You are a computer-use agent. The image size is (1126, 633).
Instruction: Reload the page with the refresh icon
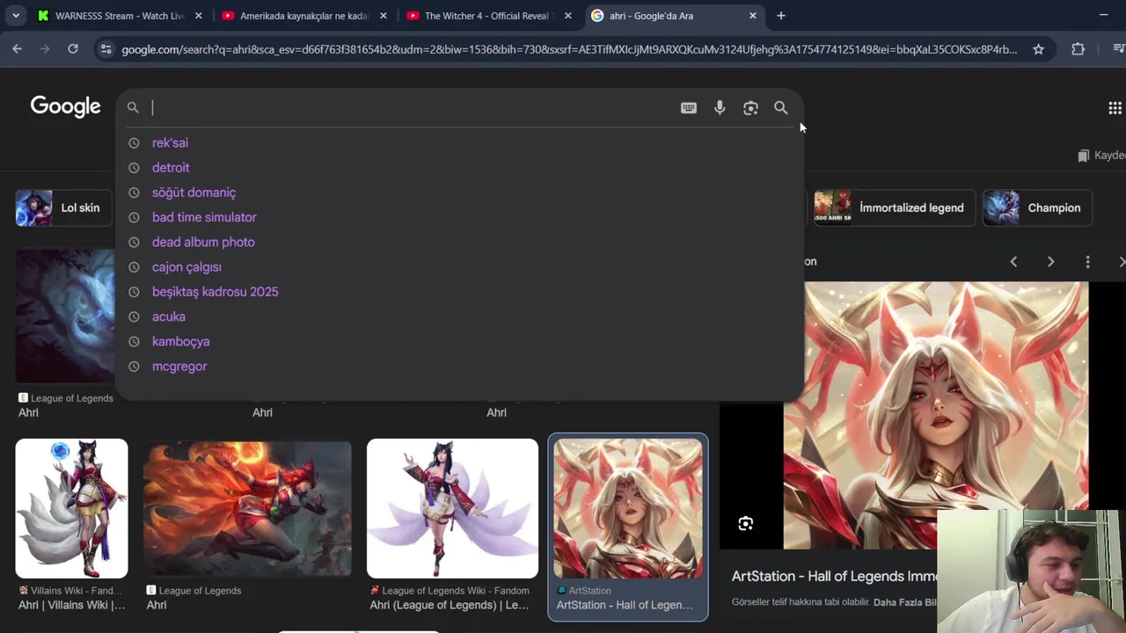[x=73, y=49]
